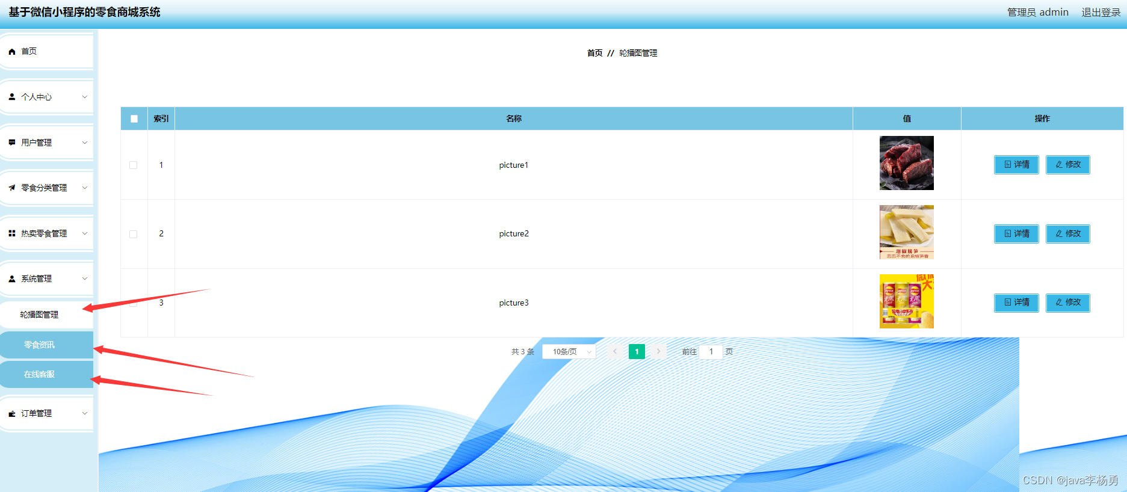The image size is (1127, 492).
Task: Click the 索引 column header
Action: pyautogui.click(x=161, y=118)
